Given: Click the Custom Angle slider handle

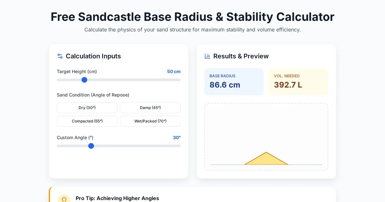Looking at the screenshot, I should pos(91,146).
